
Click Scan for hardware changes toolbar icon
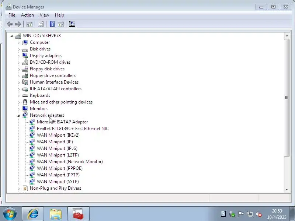[72, 24]
